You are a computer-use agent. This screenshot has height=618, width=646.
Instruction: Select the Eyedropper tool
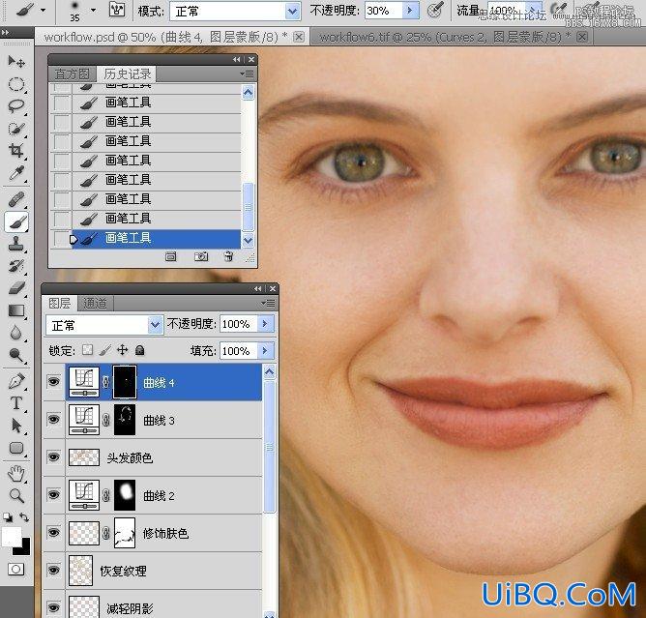pos(16,173)
